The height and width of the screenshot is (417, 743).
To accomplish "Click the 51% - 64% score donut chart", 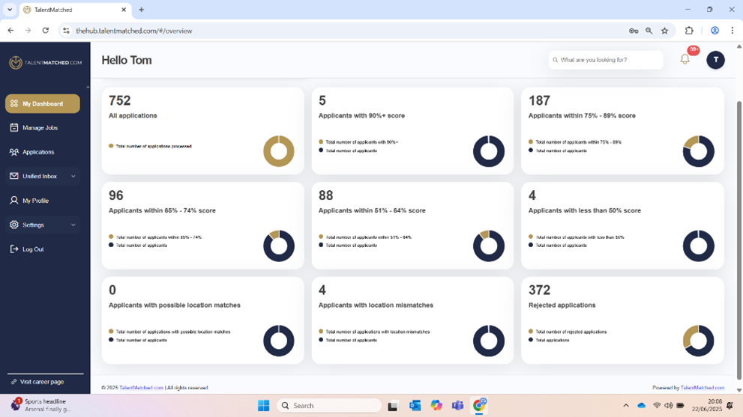I will click(x=489, y=246).
